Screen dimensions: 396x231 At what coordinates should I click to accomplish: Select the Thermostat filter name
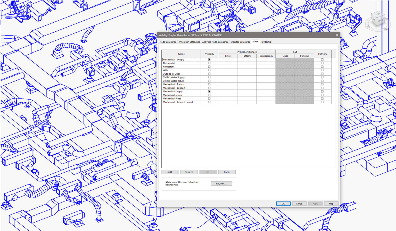pyautogui.click(x=169, y=63)
